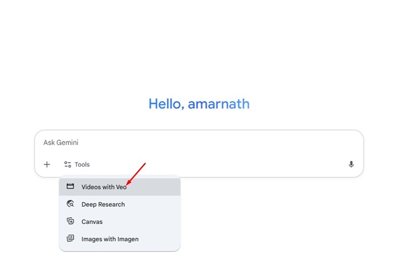Click prompt box area between Tools and microphone
Image resolution: width=402 pixels, height=265 pixels.
[x=218, y=164]
